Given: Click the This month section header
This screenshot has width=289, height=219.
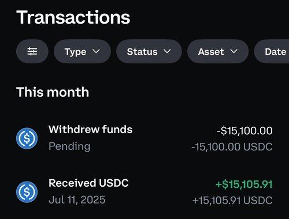Looking at the screenshot, I should pos(53,92).
